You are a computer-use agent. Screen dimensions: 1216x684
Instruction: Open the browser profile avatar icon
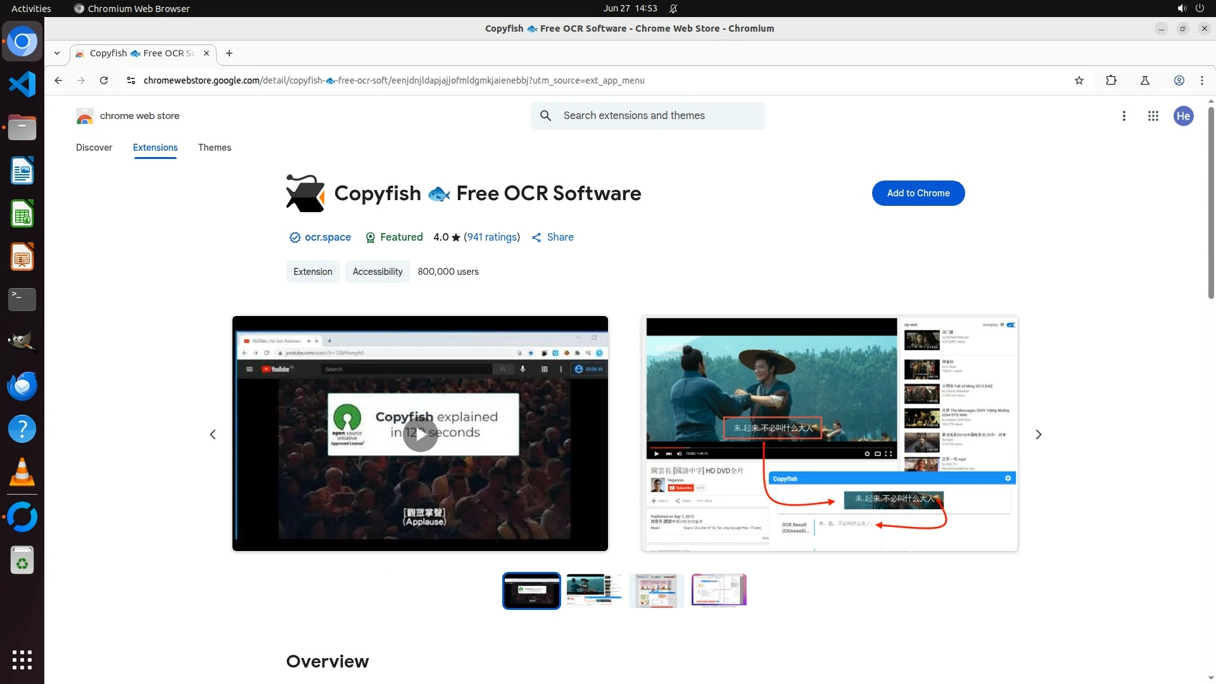(1179, 80)
